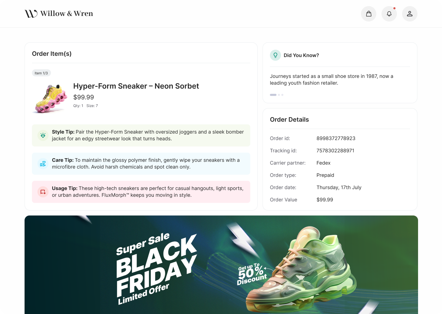The width and height of the screenshot is (442, 314).
Task: Select the third carousel indicator dot
Action: click(282, 95)
